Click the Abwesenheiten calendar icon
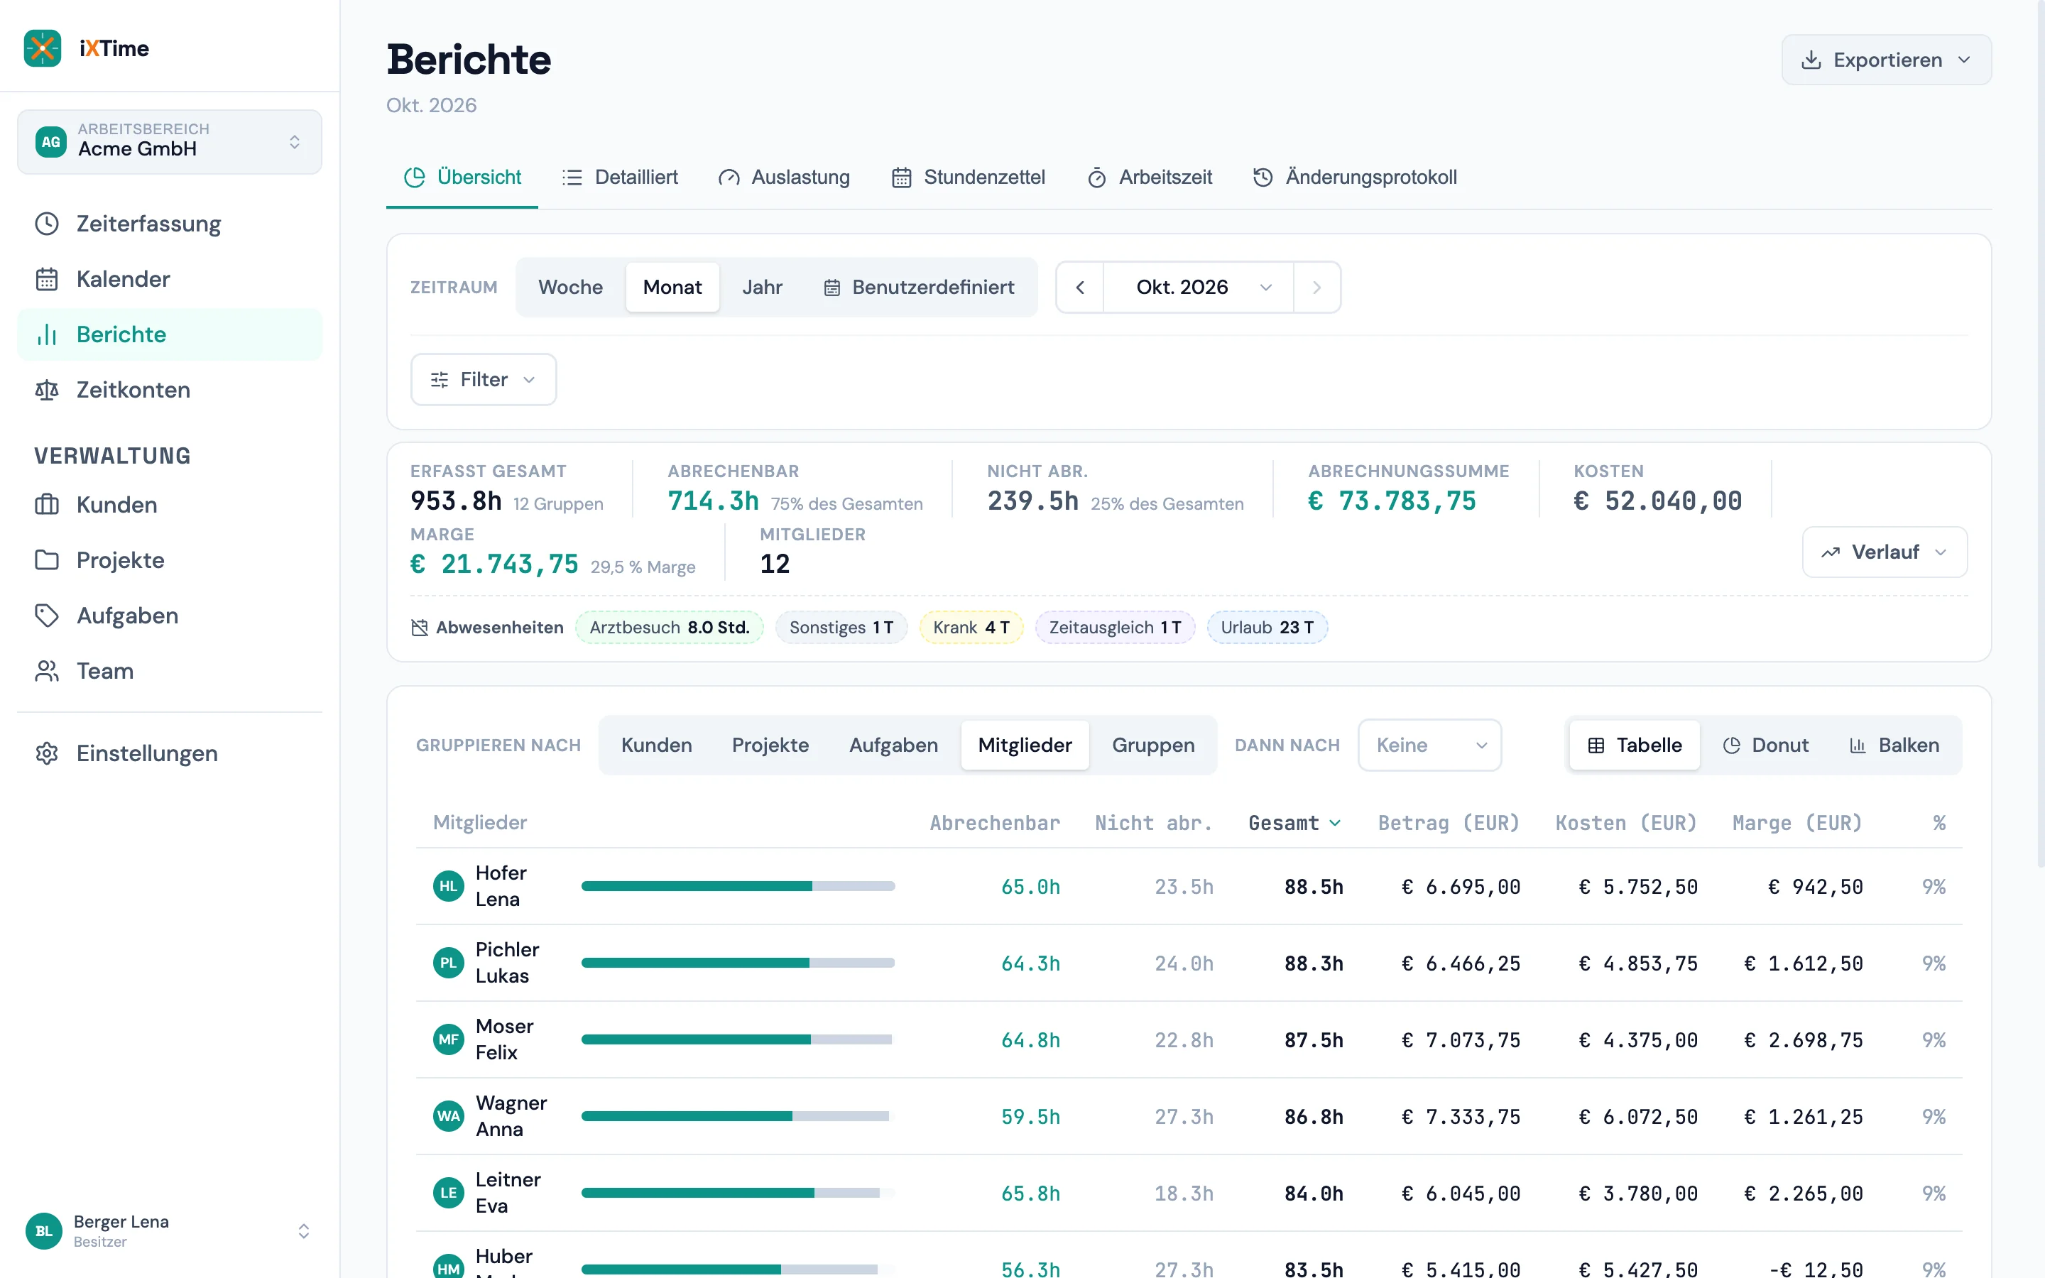 (419, 627)
